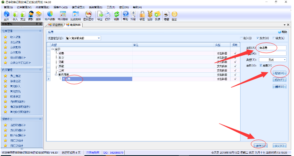
Task: Collapse the 报表中心 sidebar section
Action: [x=40, y=119]
